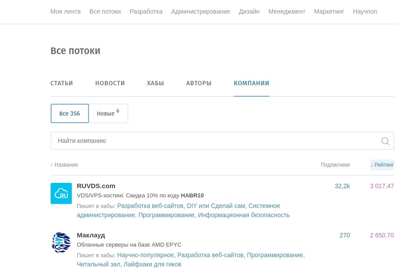The height and width of the screenshot is (273, 399).
Task: Open the Маклауд company logo
Action: point(61,243)
